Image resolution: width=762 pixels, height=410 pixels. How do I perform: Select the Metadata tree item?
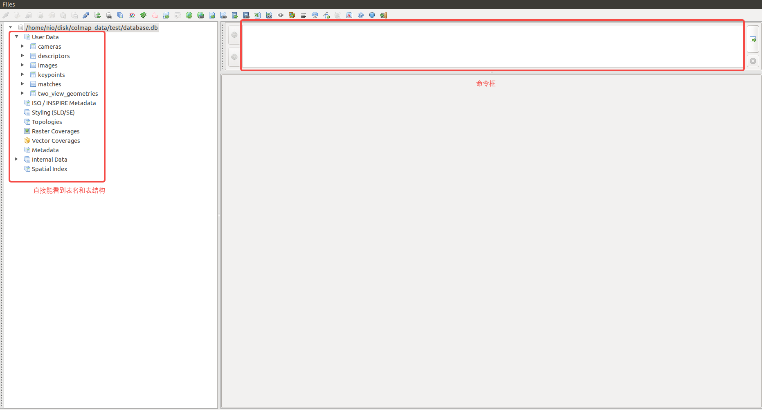[45, 150]
